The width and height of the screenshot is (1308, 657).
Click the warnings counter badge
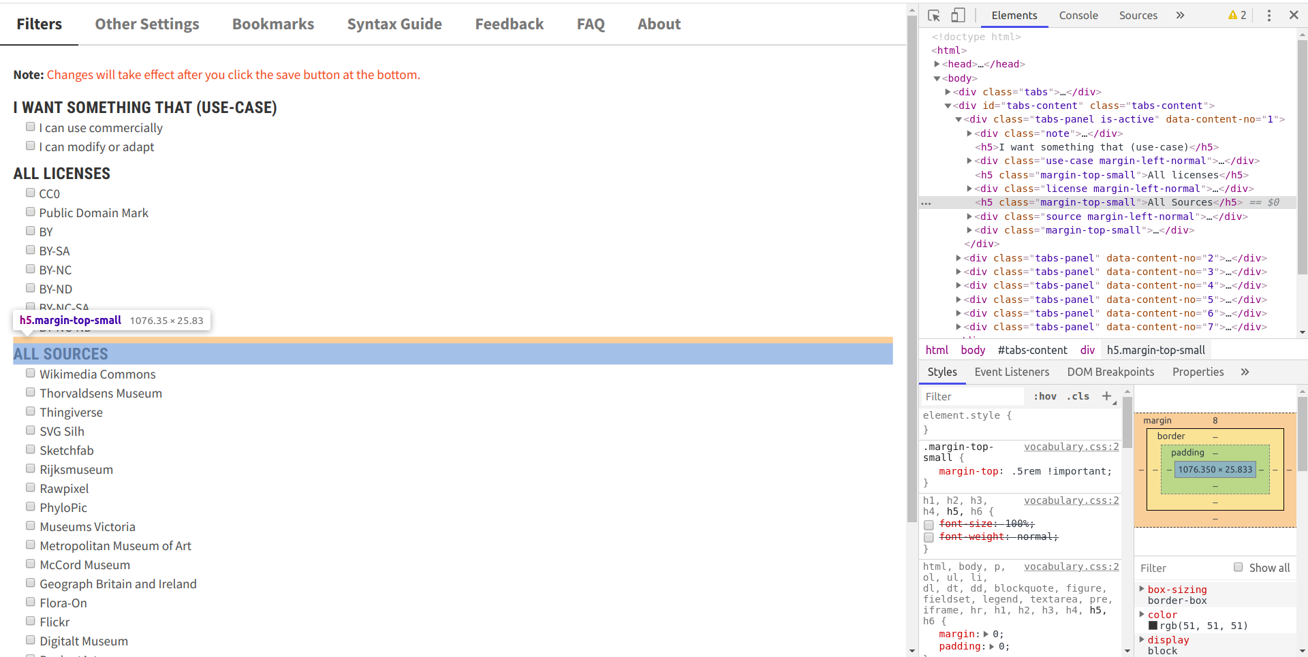[1236, 15]
